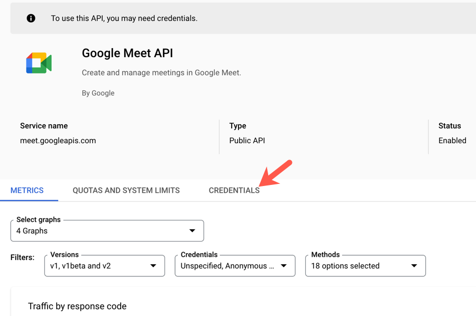Screen dimensions: 476x316
Task: Click the 'Type' column label
Action: [x=237, y=126]
